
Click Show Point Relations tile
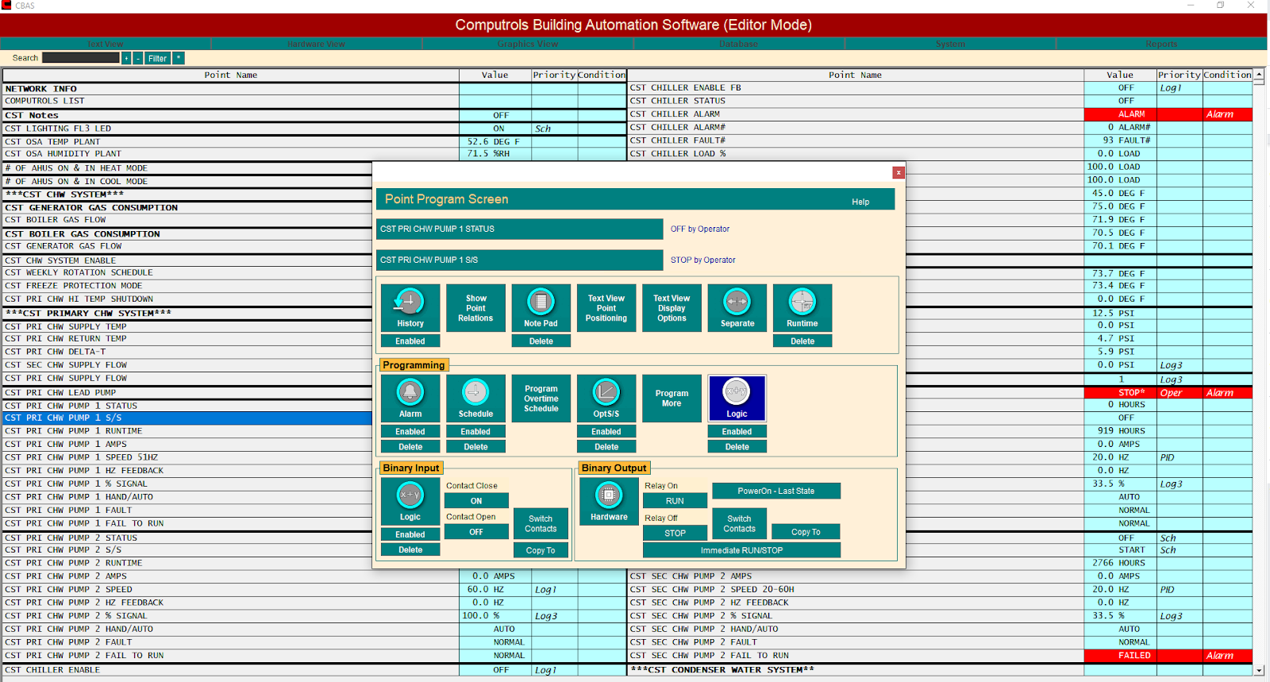coord(475,307)
